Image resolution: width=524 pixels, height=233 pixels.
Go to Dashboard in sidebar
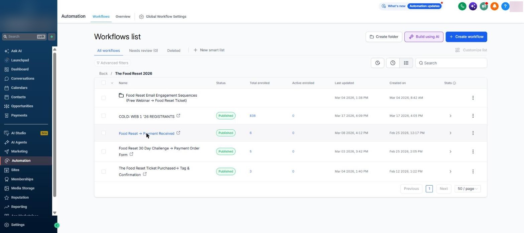(20, 69)
